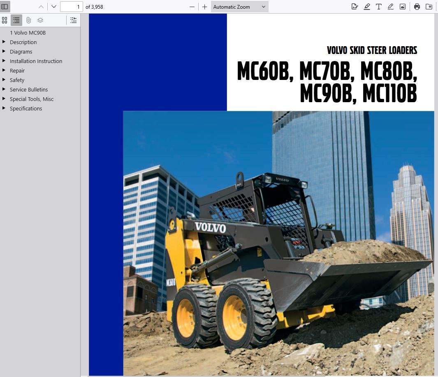
Task: Save the PDF file
Action: pyautogui.click(x=429, y=7)
